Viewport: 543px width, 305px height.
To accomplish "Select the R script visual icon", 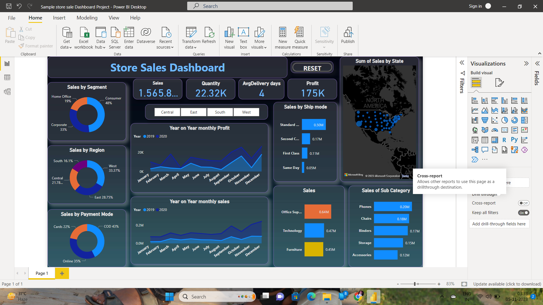I will pos(505,140).
